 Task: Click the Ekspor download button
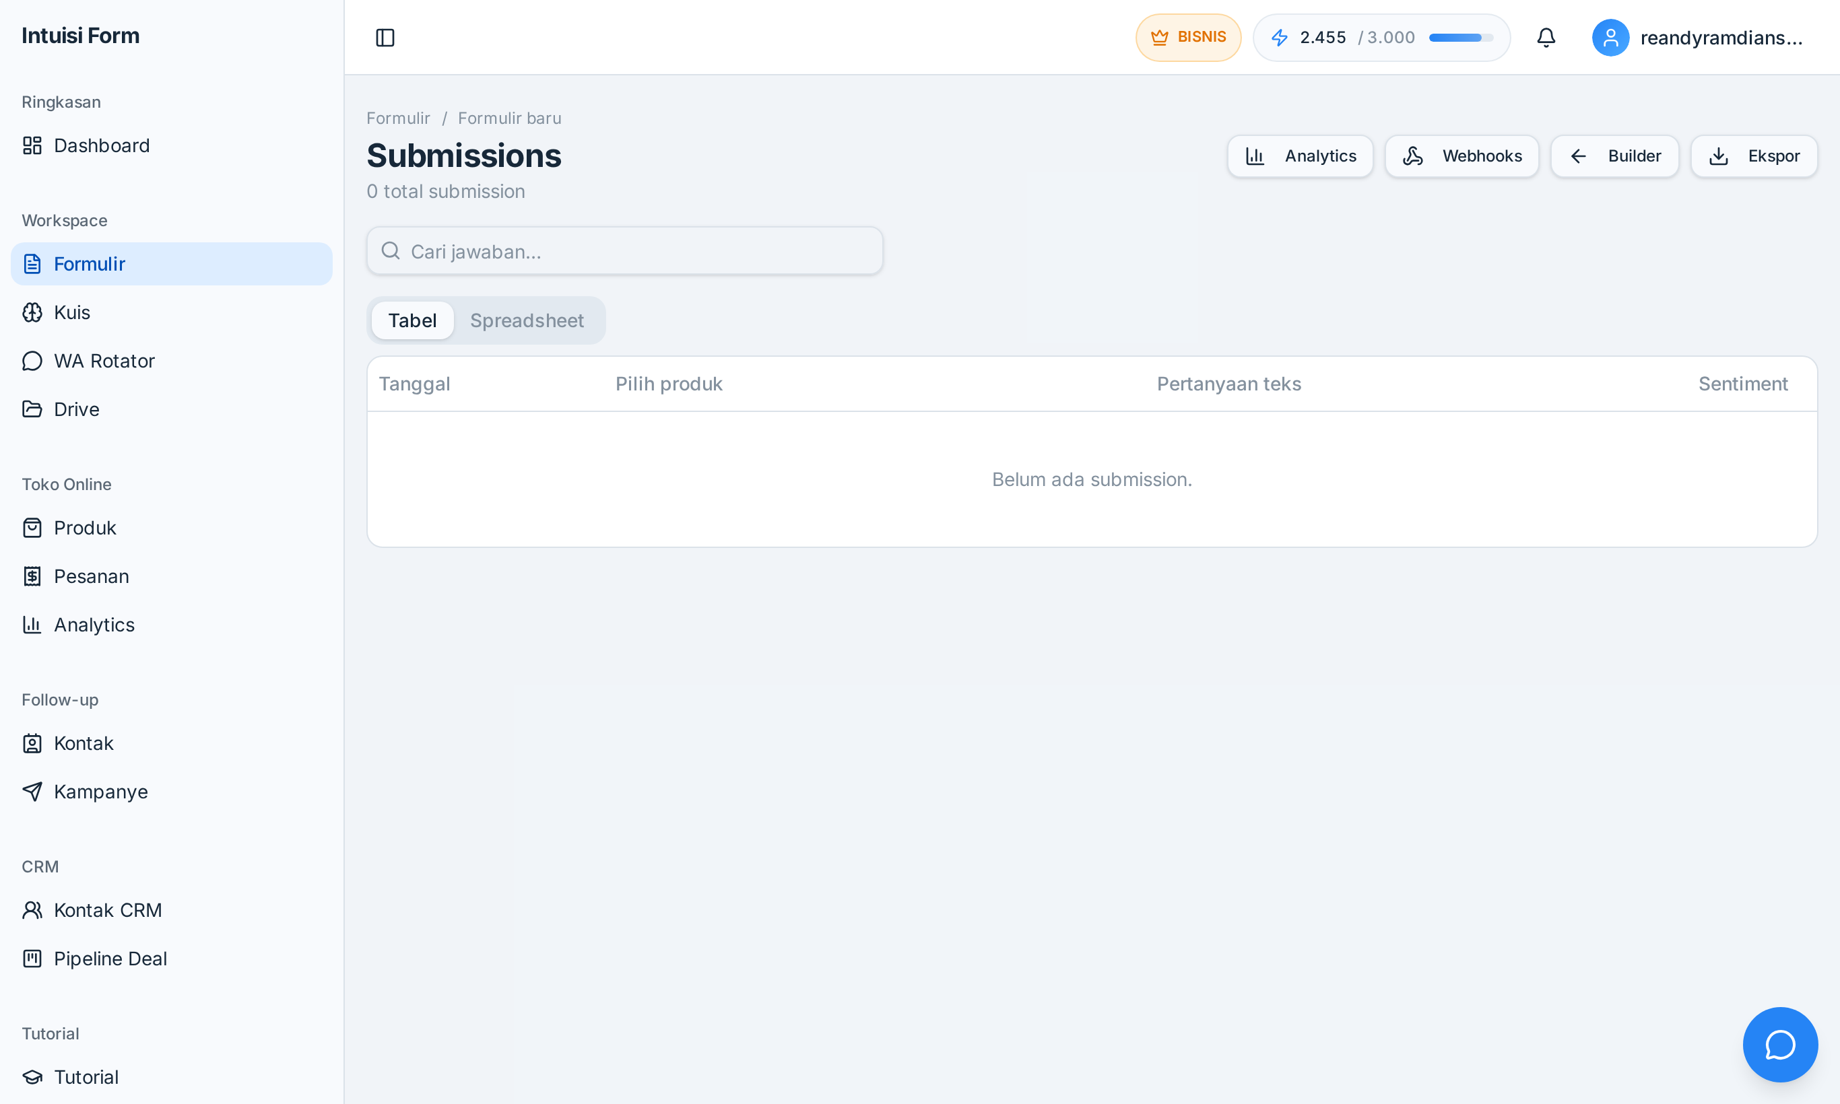click(x=1754, y=156)
